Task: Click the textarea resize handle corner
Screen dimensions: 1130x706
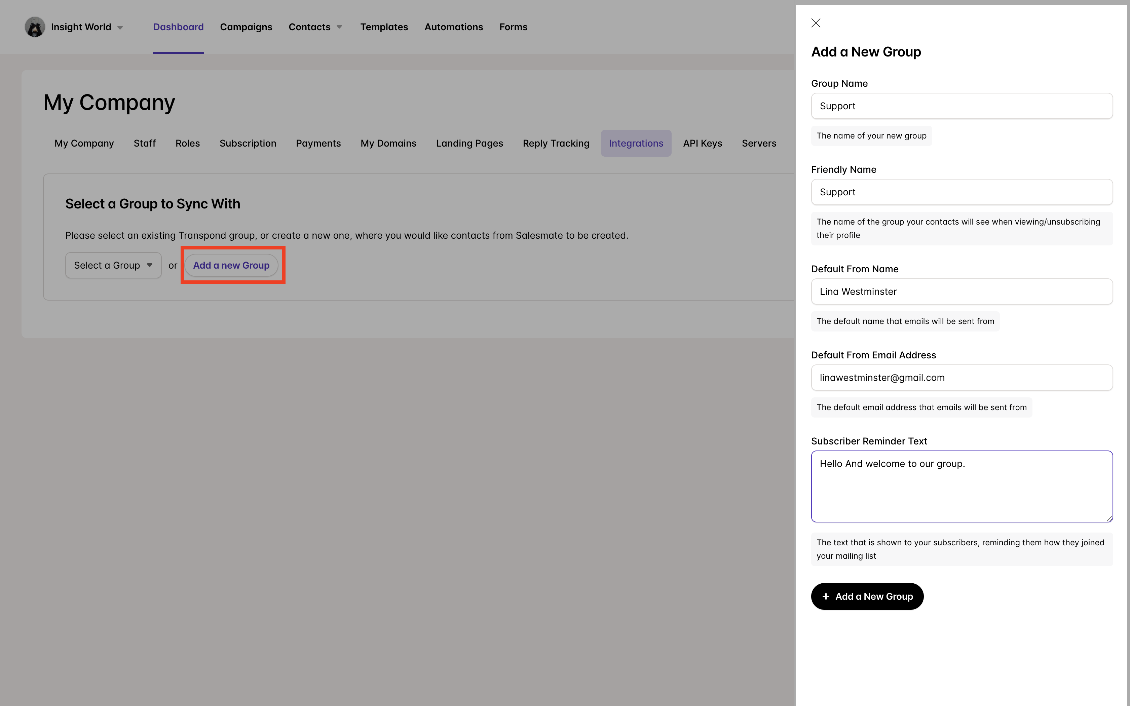Action: click(x=1109, y=518)
